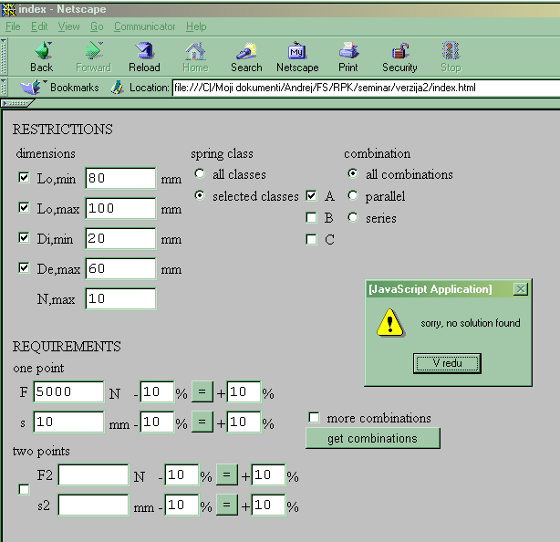Click the Location page proxy icon

[x=117, y=88]
